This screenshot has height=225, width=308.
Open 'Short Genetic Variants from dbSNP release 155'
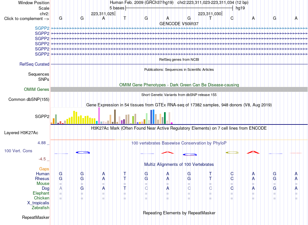click(179, 95)
